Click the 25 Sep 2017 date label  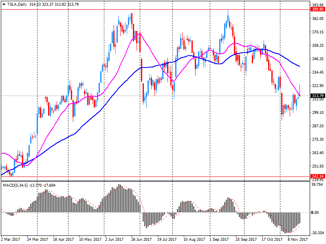click(246, 240)
